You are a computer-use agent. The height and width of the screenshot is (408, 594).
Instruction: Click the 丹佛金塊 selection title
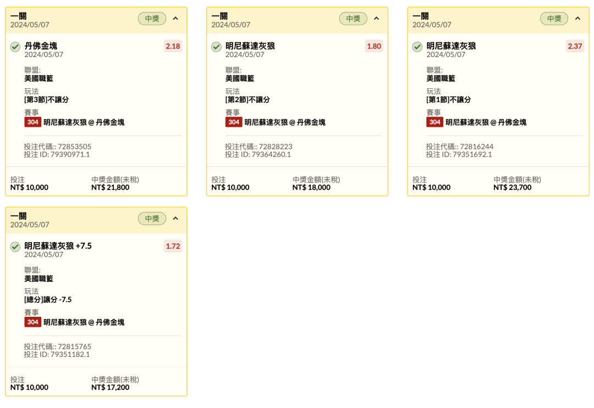pos(41,46)
